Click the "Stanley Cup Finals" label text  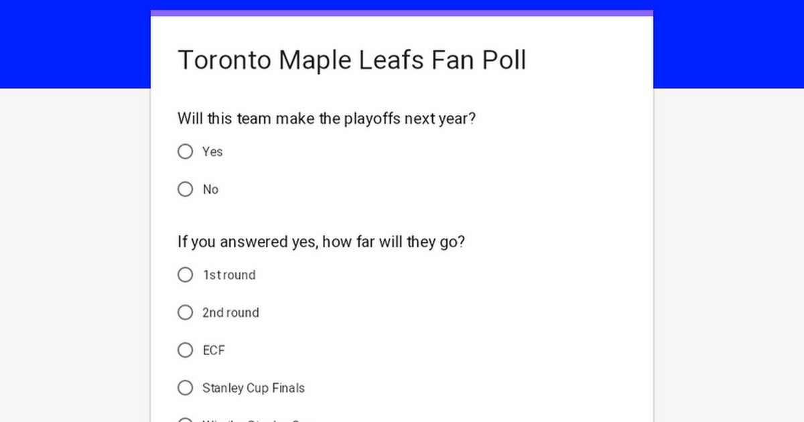[x=253, y=388]
